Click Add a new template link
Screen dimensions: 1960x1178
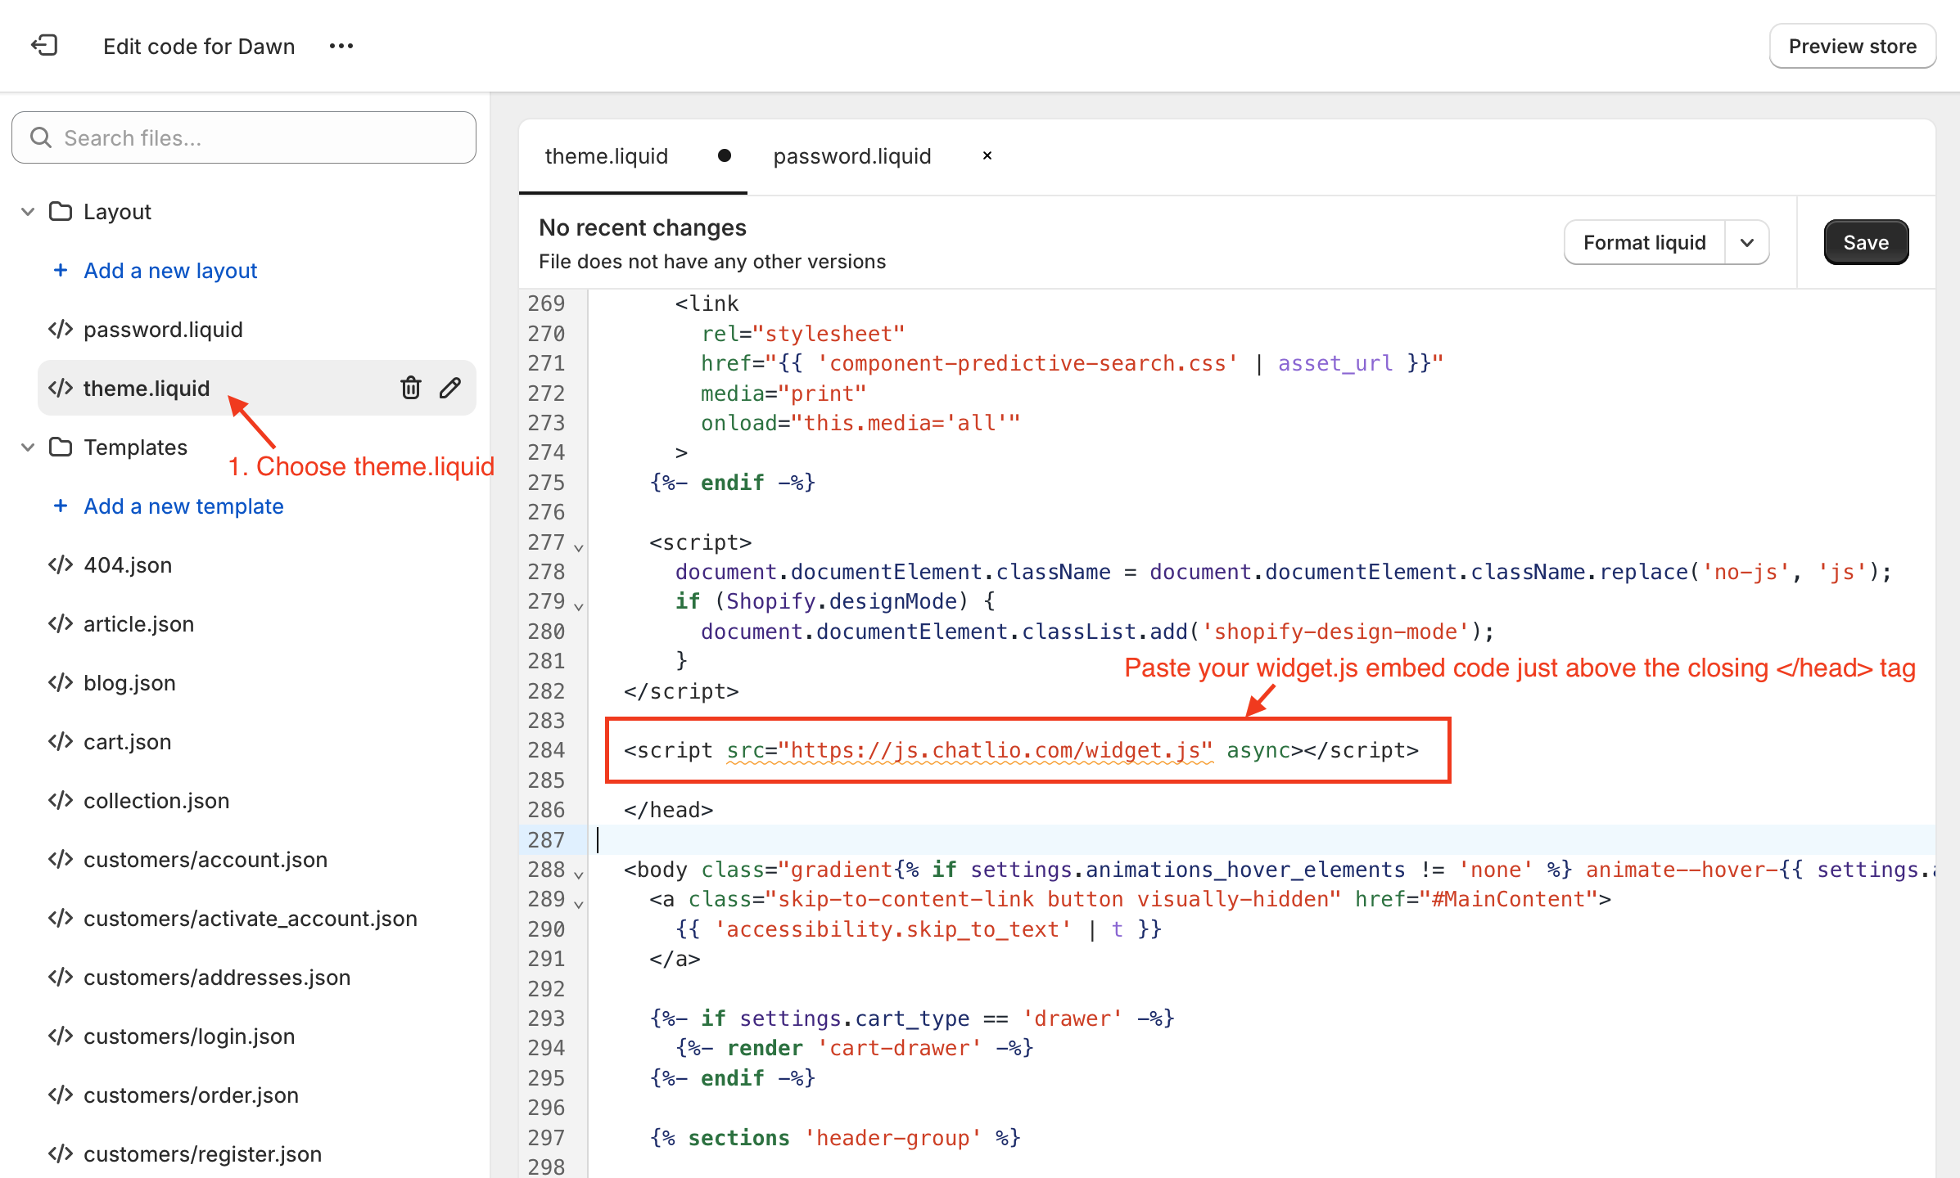tap(183, 506)
